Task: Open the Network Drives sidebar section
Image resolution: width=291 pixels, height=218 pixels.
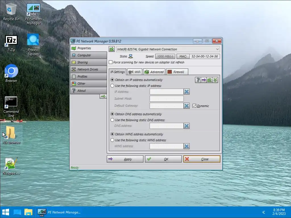Action: click(x=89, y=69)
